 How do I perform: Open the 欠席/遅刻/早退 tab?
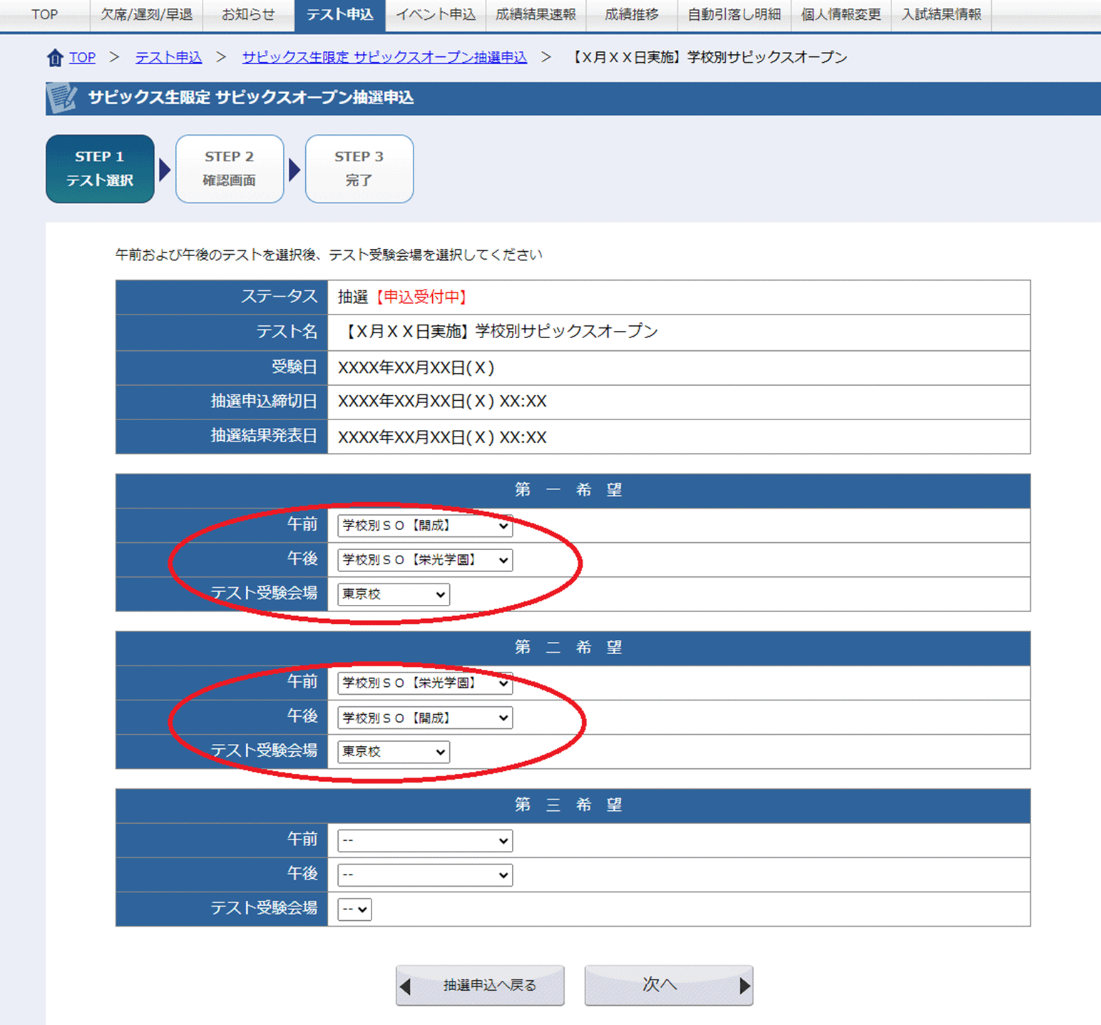(146, 14)
